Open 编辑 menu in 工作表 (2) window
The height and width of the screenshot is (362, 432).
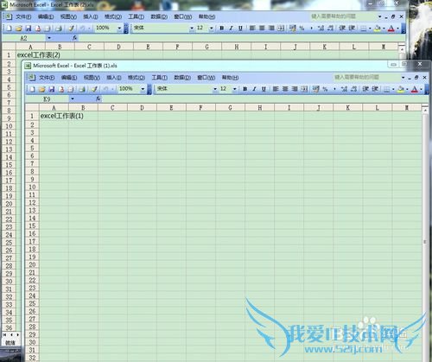pos(46,16)
